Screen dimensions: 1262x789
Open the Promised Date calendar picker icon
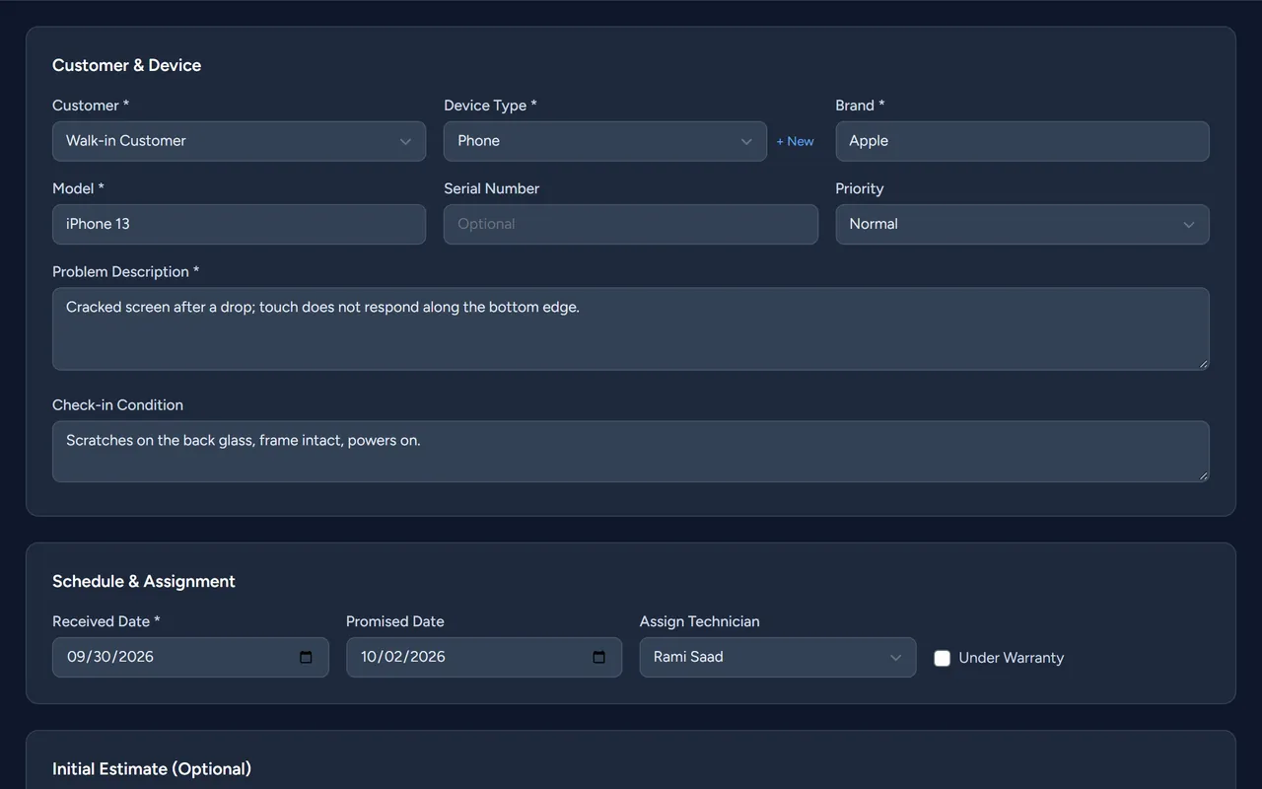(x=598, y=657)
